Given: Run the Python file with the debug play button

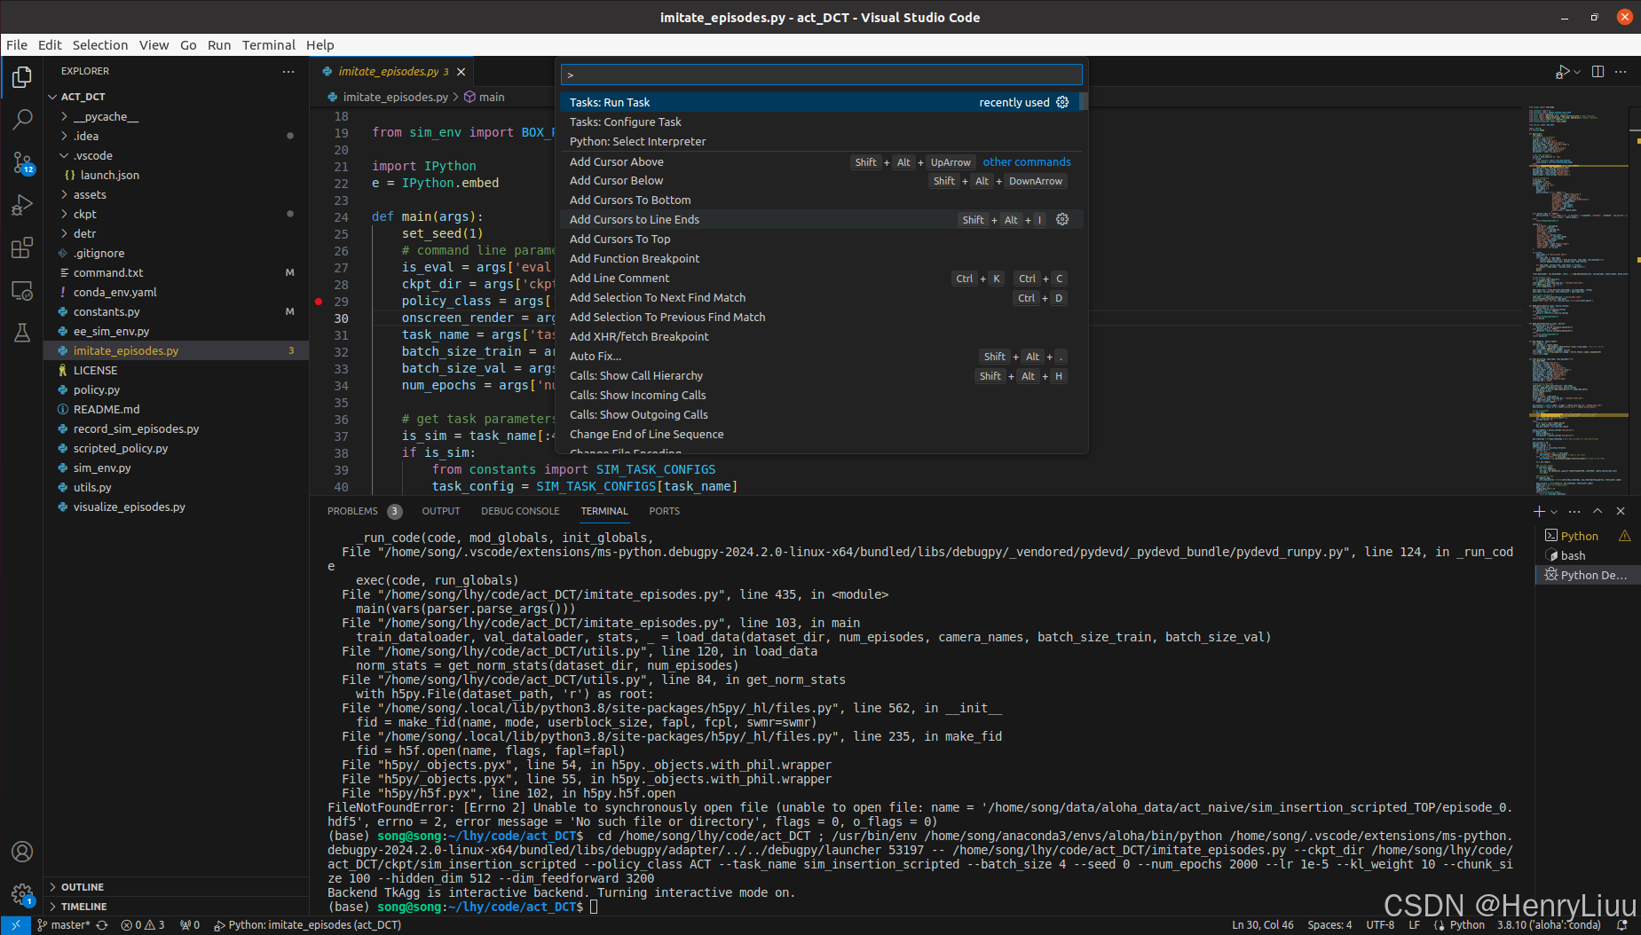Looking at the screenshot, I should 1561,72.
